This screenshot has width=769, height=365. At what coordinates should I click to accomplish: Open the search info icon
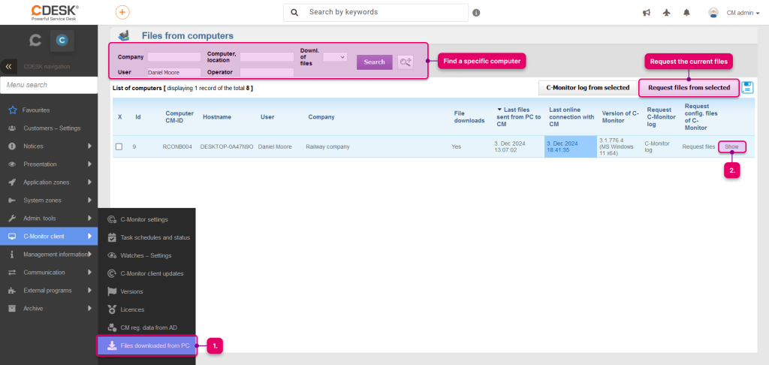point(476,13)
